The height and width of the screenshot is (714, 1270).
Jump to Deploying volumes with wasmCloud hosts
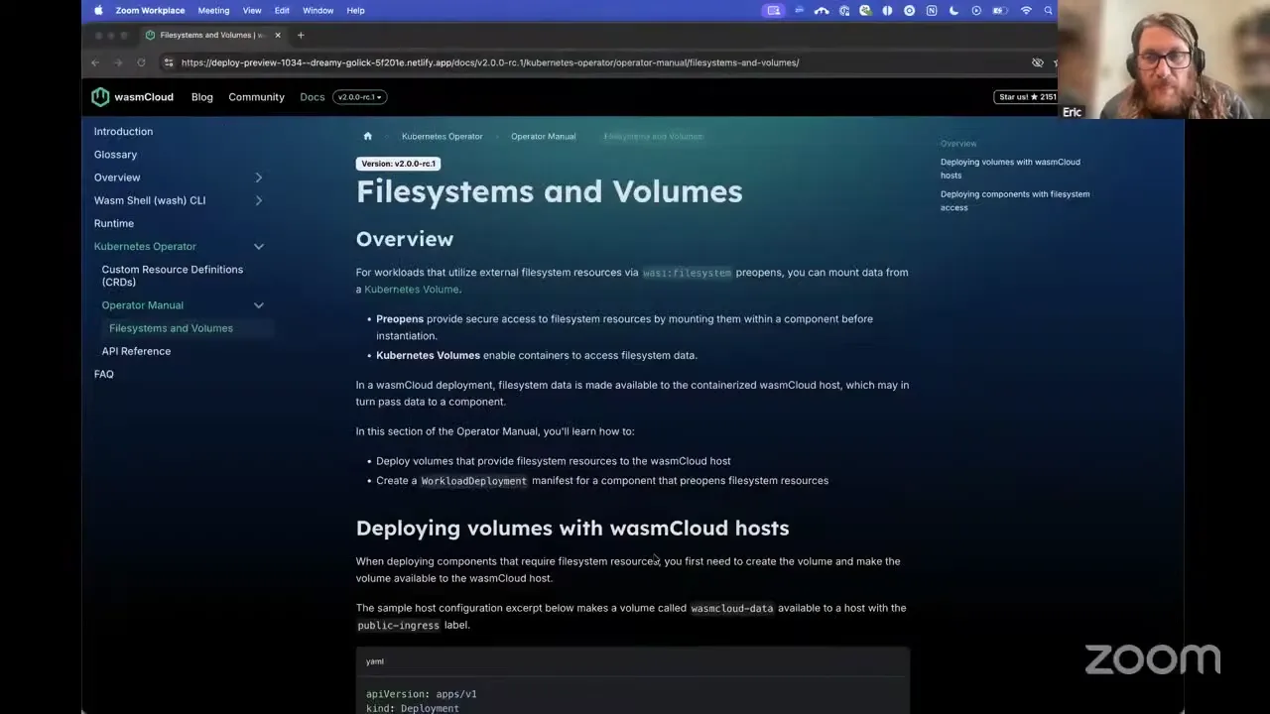1010,169
